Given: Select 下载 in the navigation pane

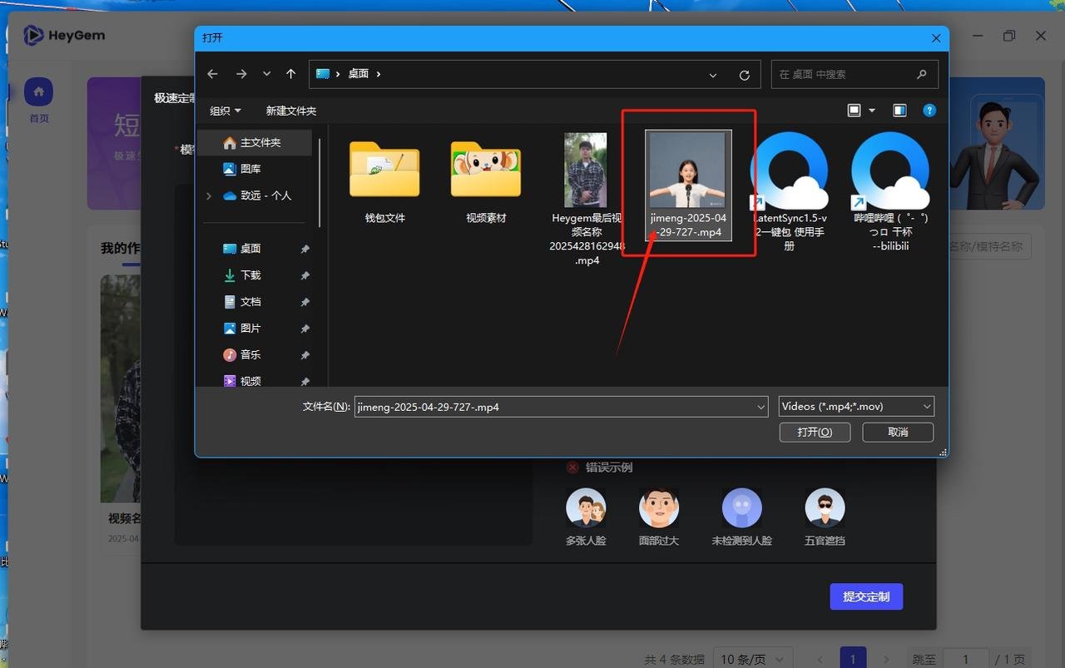Looking at the screenshot, I should pos(250,275).
